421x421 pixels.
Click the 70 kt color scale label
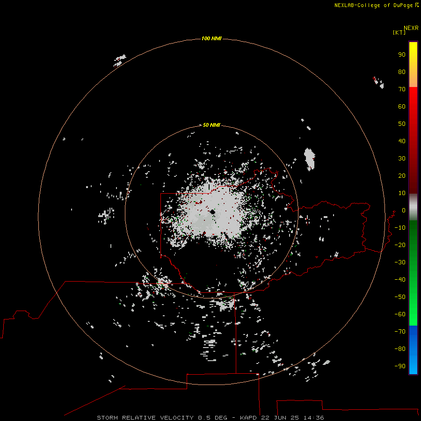pyautogui.click(x=402, y=89)
